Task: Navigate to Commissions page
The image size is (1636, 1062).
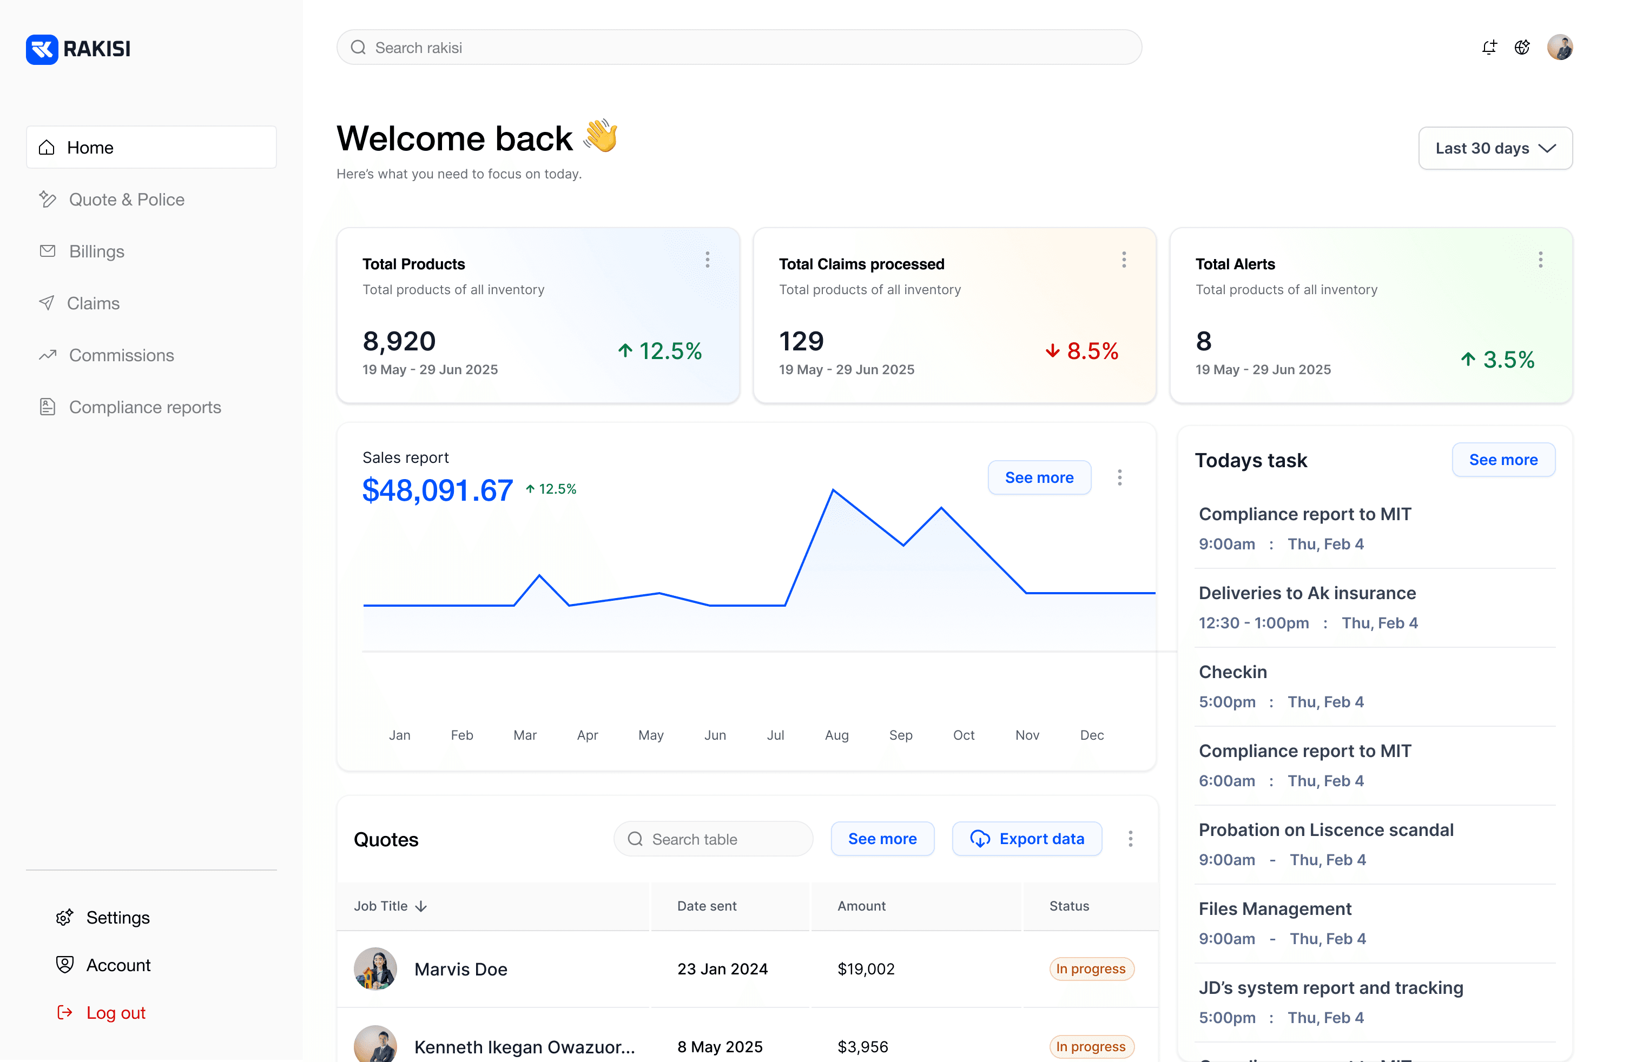Action: click(x=121, y=355)
